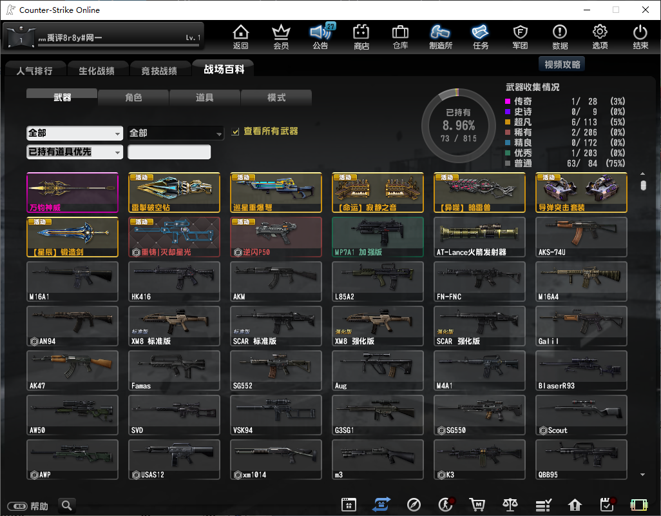This screenshot has height=516, width=661.
Task: Open the 制造所 crafting icon
Action: point(441,37)
